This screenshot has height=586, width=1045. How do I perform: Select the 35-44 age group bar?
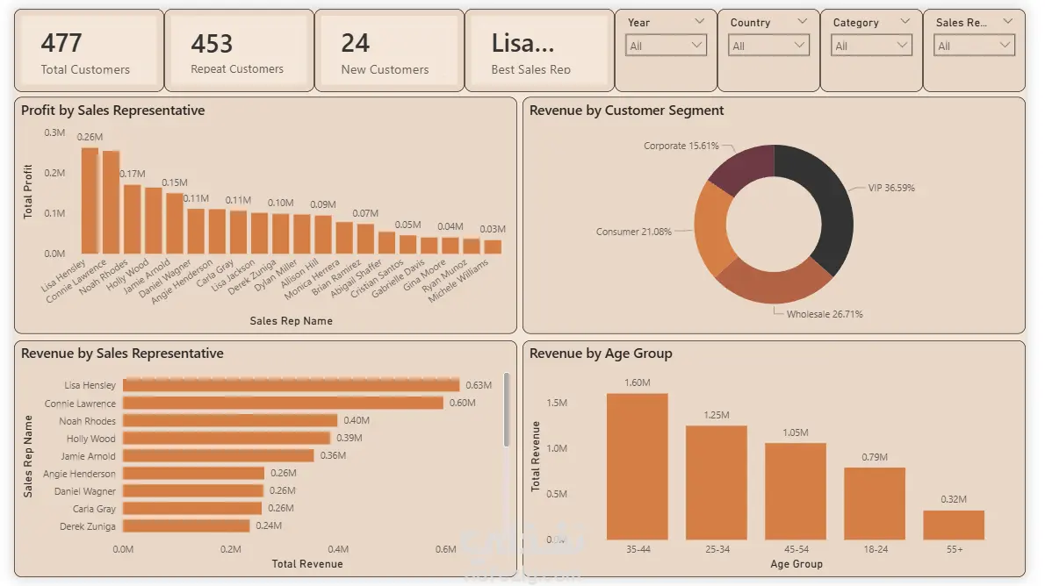click(638, 466)
